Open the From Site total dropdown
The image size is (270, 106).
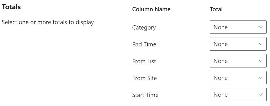click(238, 78)
